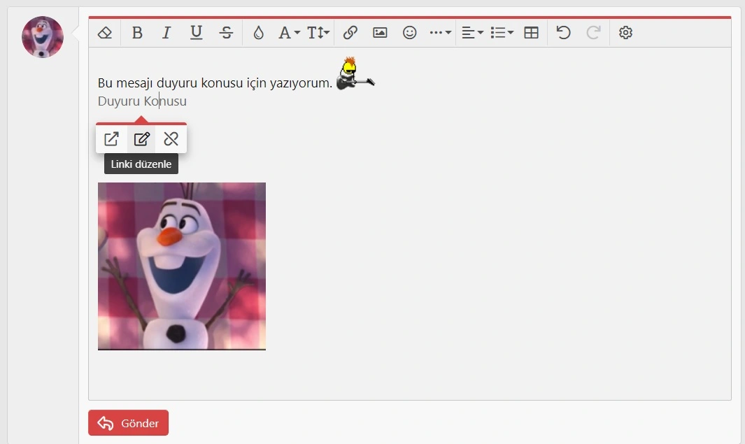Click the remove formatting eraser icon
The width and height of the screenshot is (745, 444).
point(104,33)
